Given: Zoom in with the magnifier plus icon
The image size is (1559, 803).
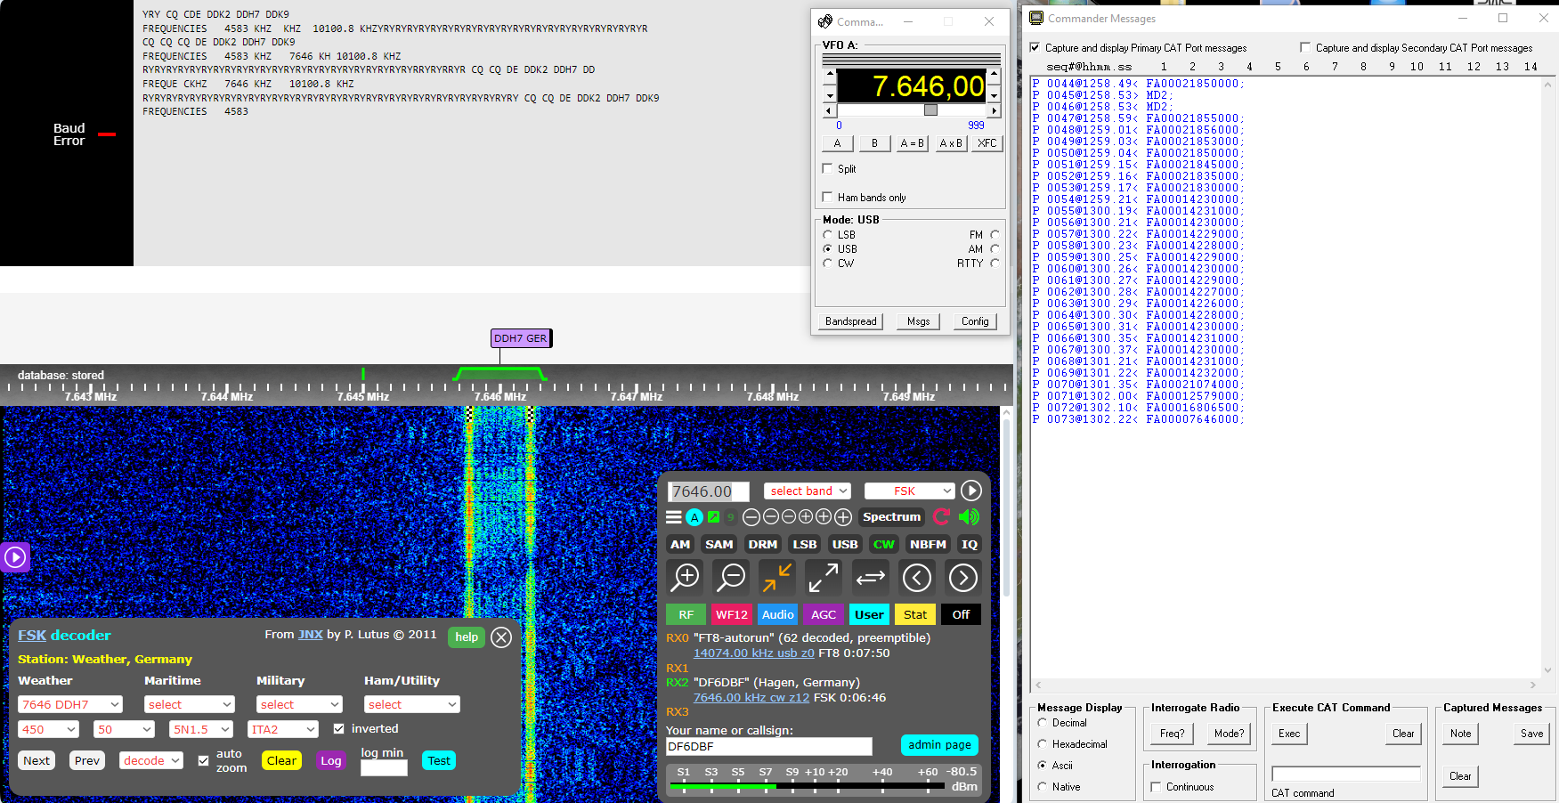Looking at the screenshot, I should pos(686,578).
